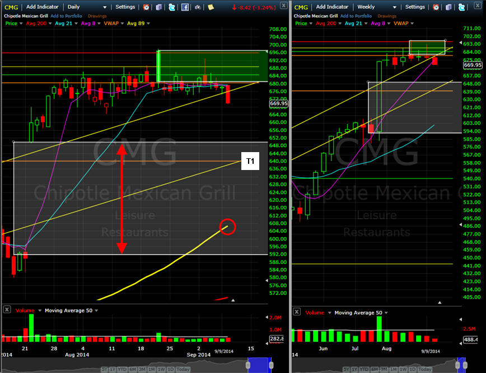Expand Avg 8 options in Daily chart
The width and height of the screenshot is (486, 373).
99,23
